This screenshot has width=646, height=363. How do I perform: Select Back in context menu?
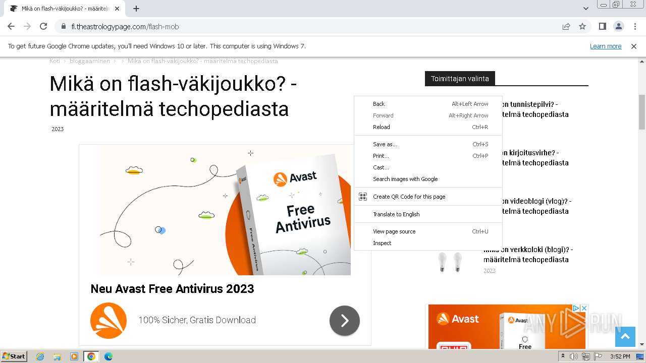point(428,104)
